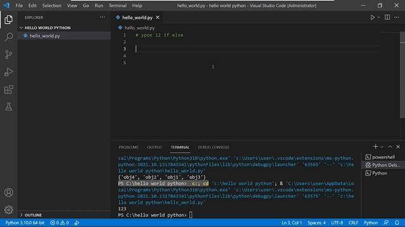Switch to DEBUG CONSOLE panel tab
This screenshot has width=405, height=227.
point(213,147)
